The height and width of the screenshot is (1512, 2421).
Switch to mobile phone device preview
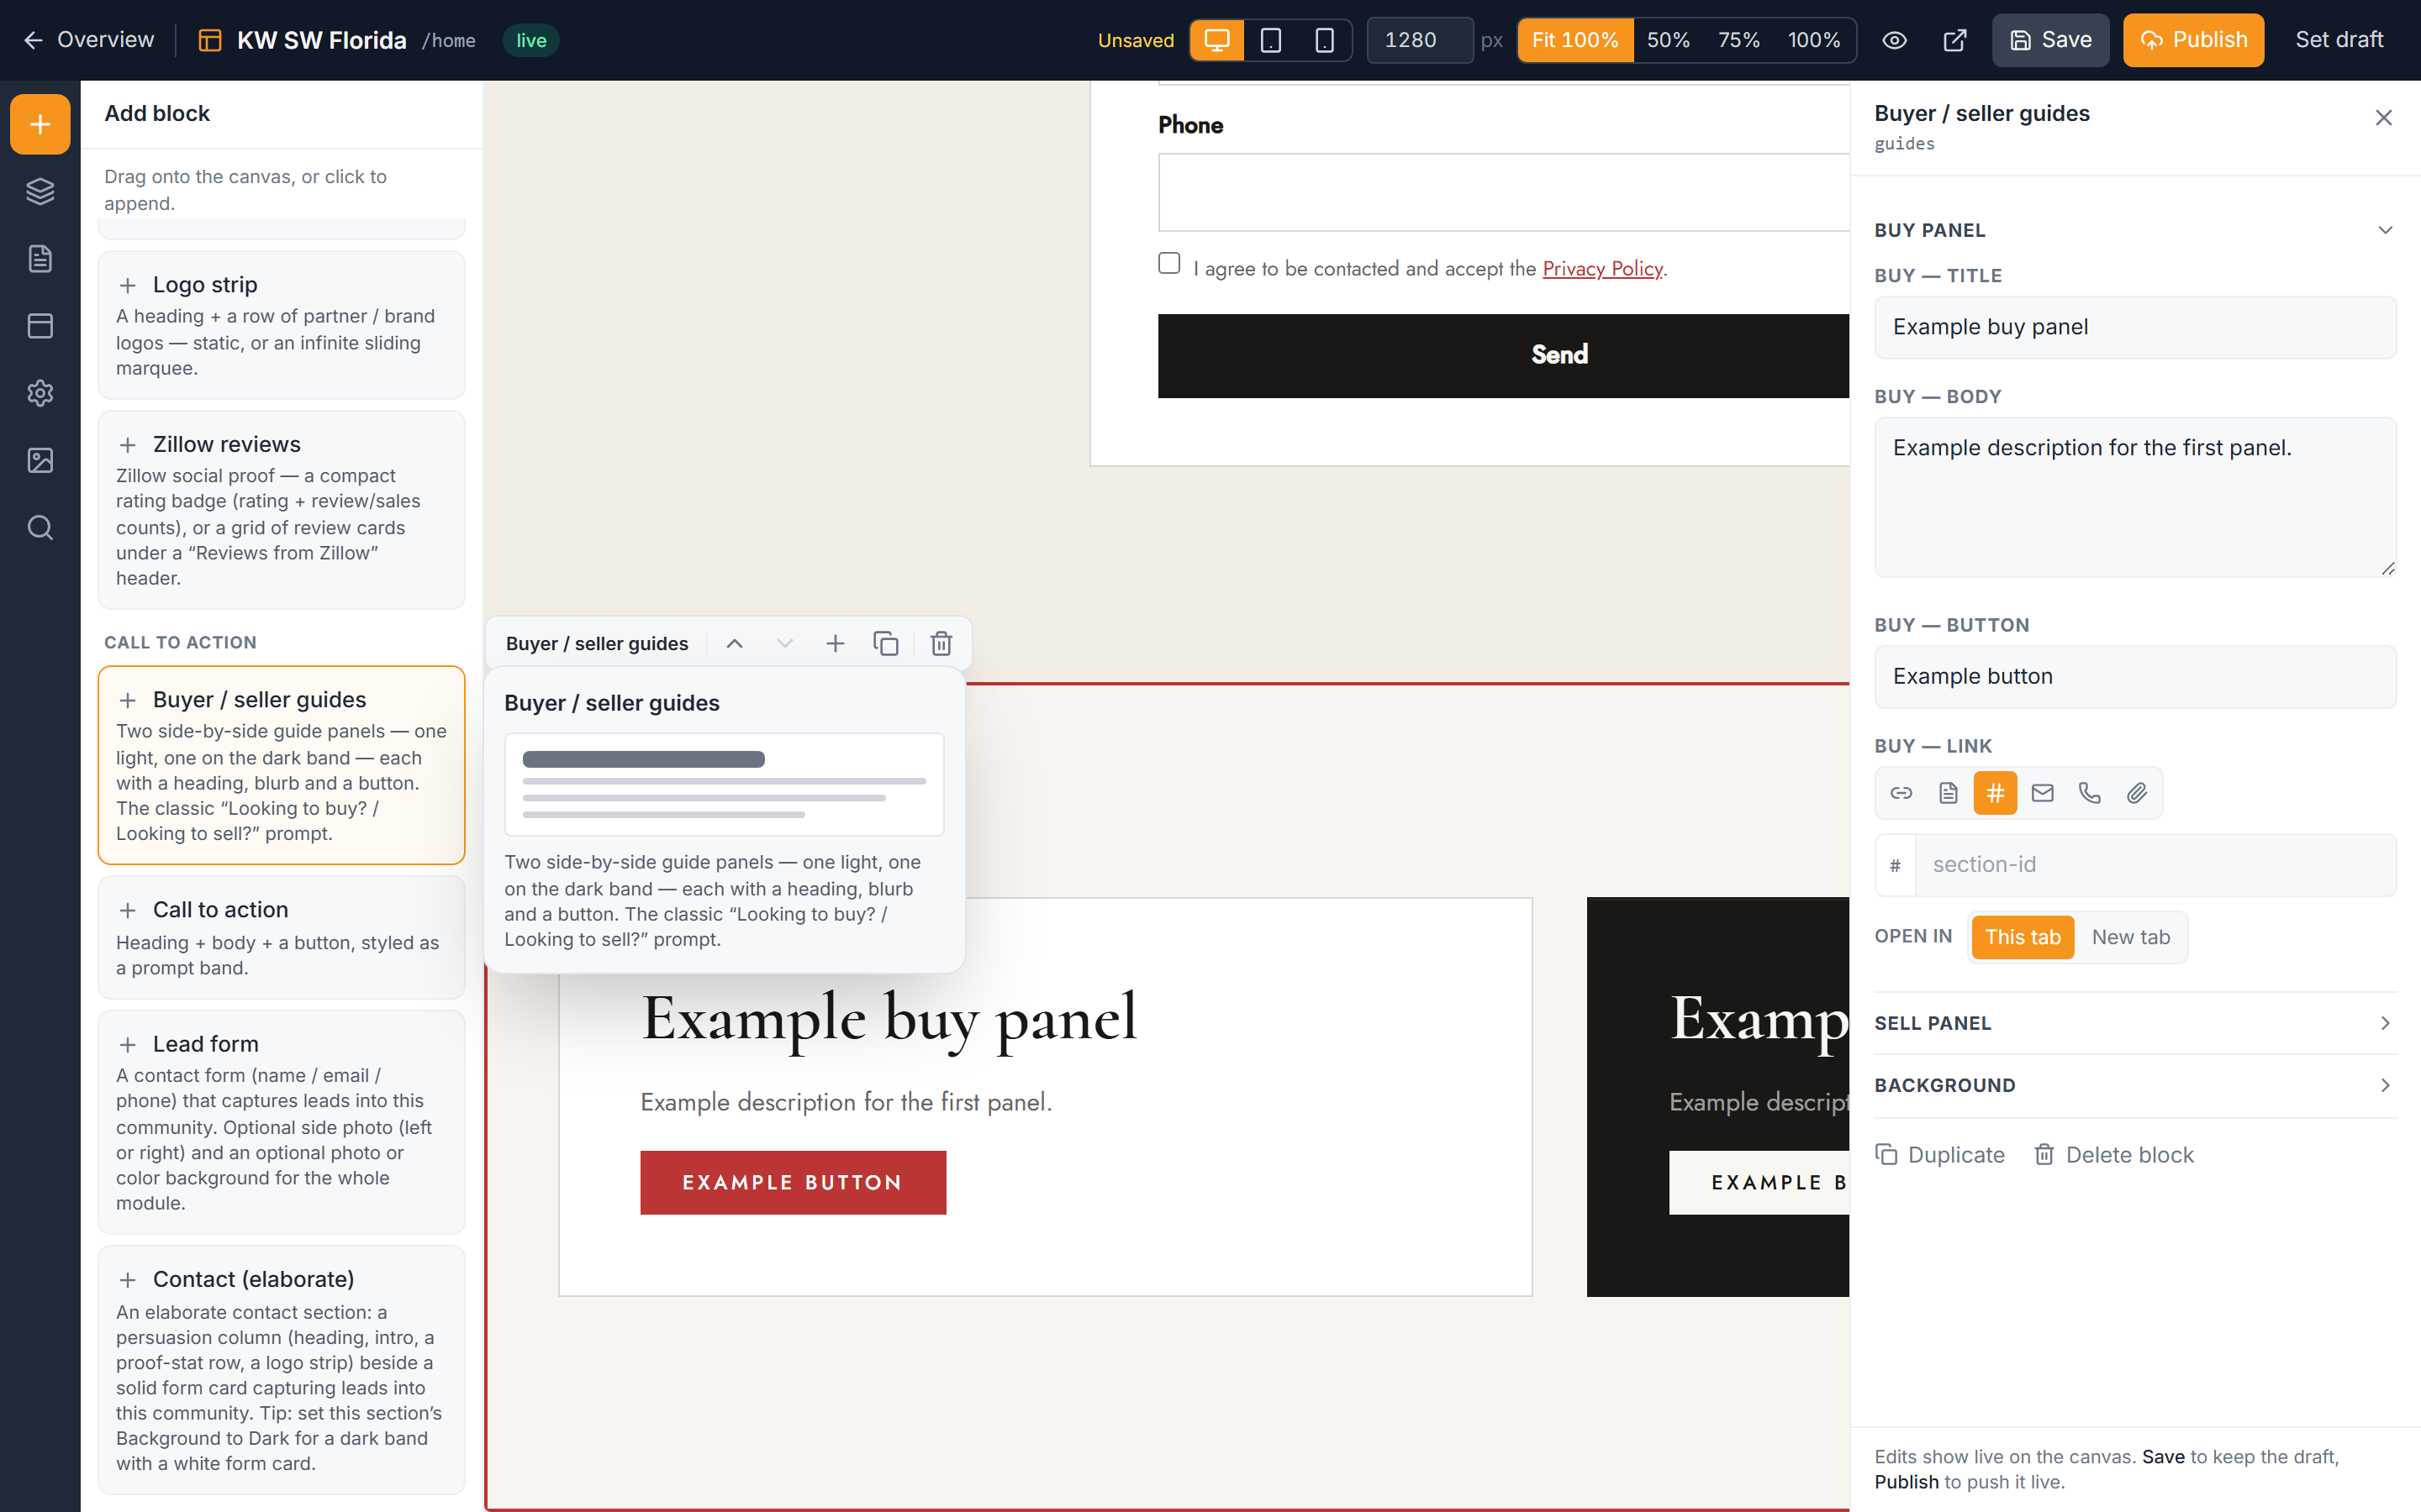click(x=1325, y=40)
